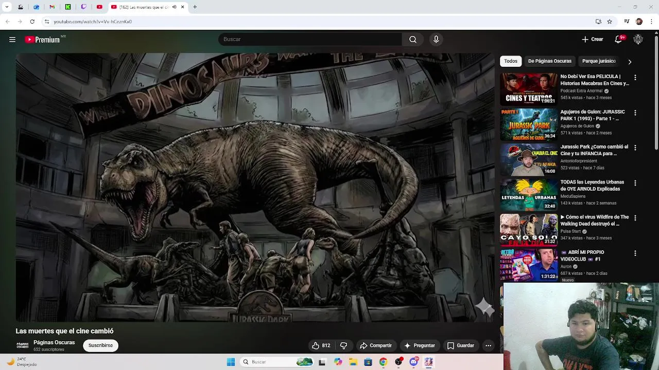659x370 pixels.
Task: Show next filter chips with arrow
Action: 629,61
